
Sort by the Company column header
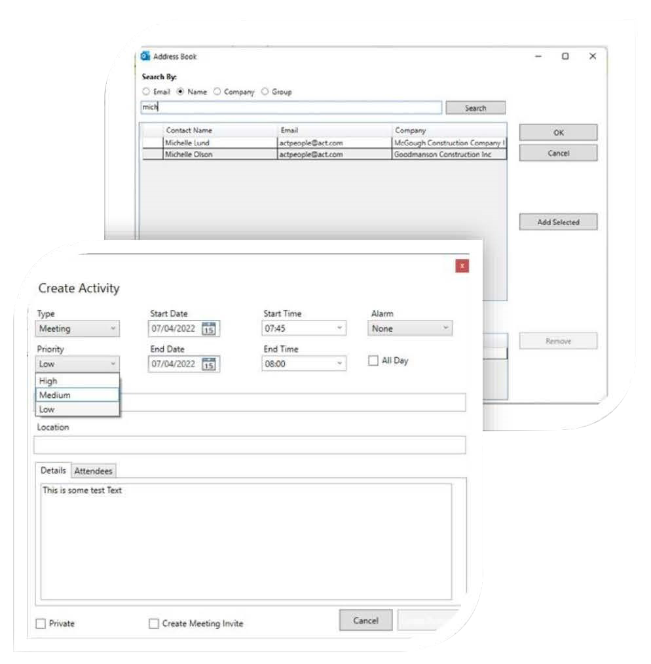click(449, 130)
